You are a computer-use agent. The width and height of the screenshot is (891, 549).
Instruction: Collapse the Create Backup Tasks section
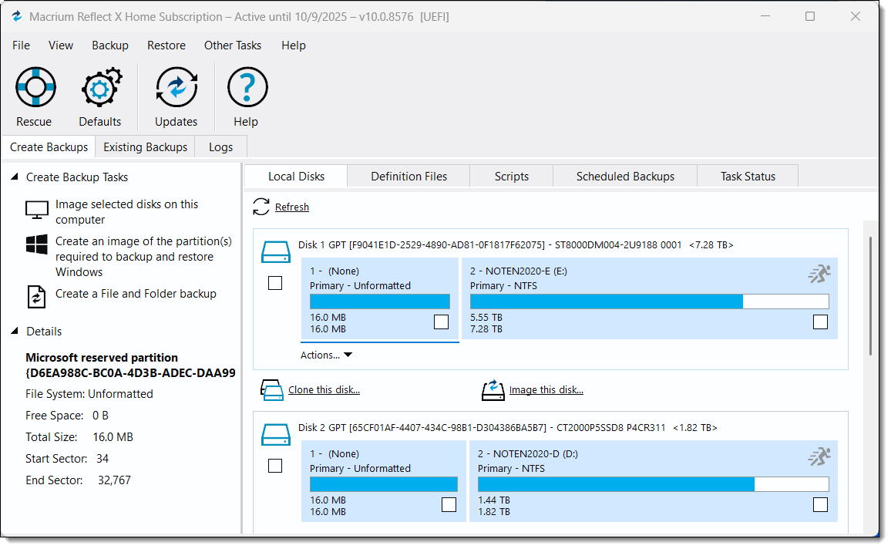coord(15,177)
